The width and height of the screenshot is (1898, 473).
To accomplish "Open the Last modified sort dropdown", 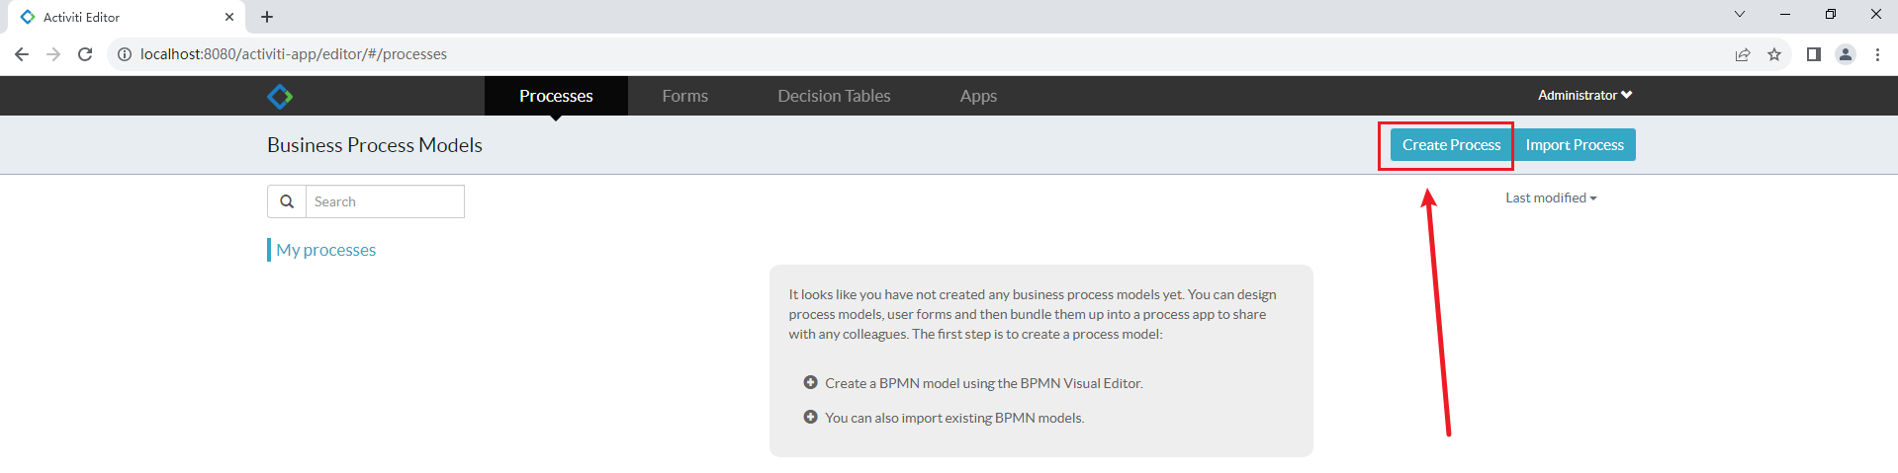I will 1551,197.
